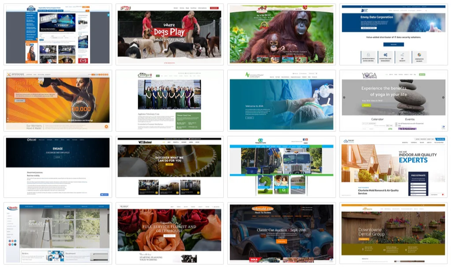This screenshot has height=268, width=451.
Task: Open the 'Full Service Florist and Greenhouse' thumbnail
Action: click(170, 233)
